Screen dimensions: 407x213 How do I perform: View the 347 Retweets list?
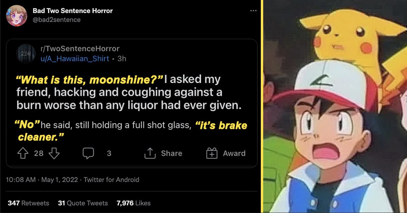(28, 203)
